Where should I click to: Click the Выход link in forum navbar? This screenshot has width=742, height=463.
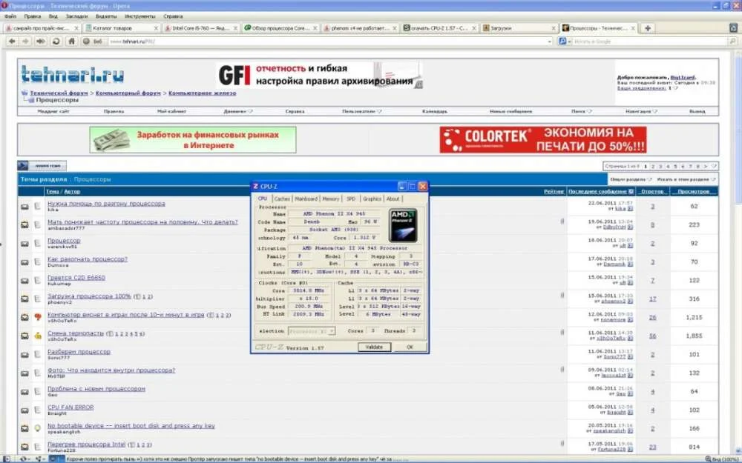pyautogui.click(x=697, y=112)
